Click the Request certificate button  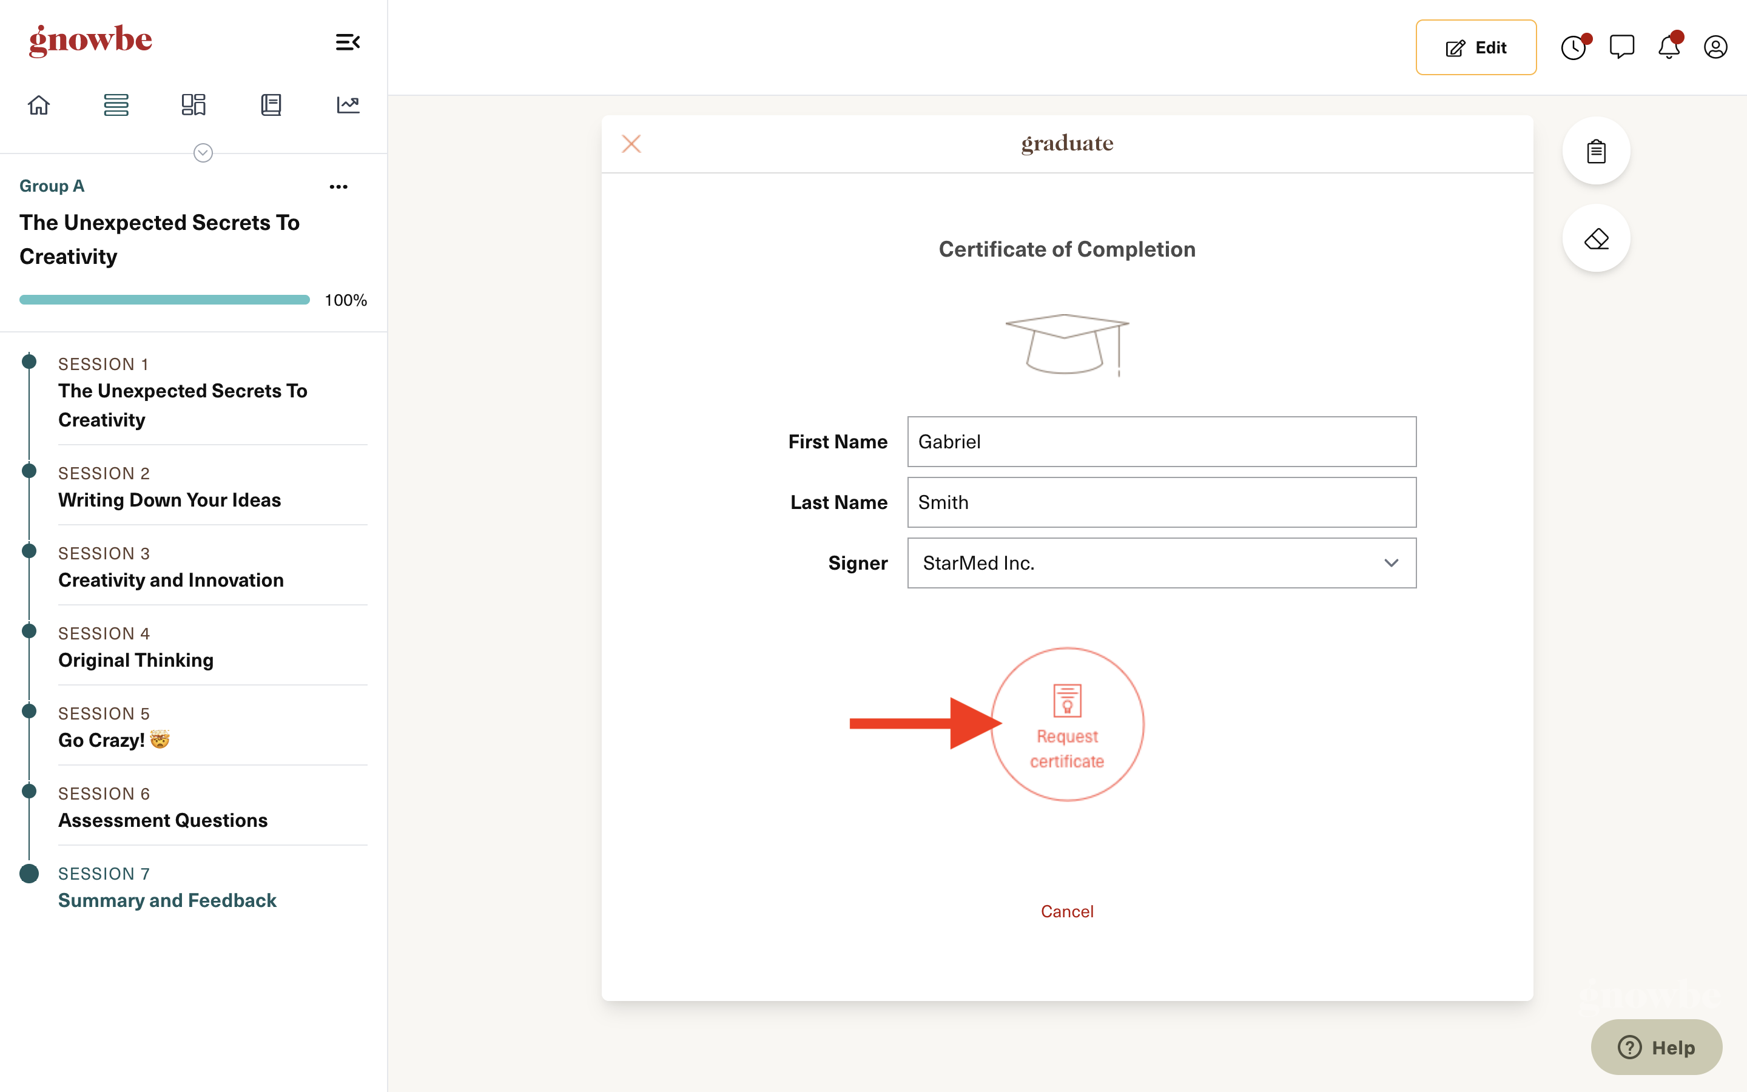[x=1067, y=724]
